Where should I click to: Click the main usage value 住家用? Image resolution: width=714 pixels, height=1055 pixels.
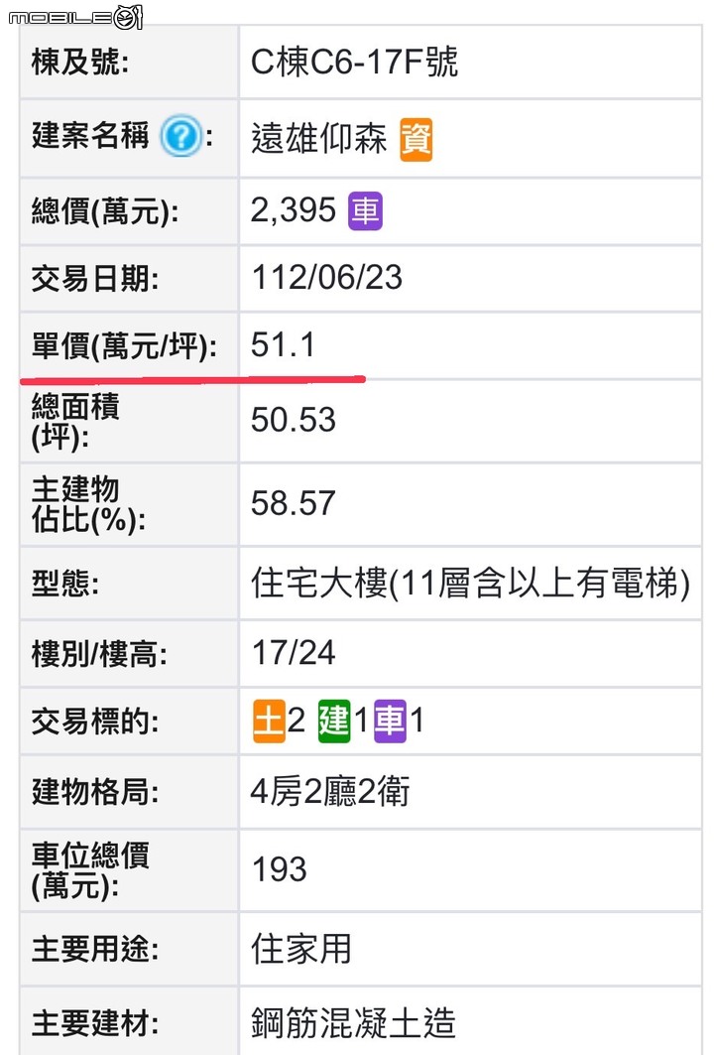tap(301, 949)
